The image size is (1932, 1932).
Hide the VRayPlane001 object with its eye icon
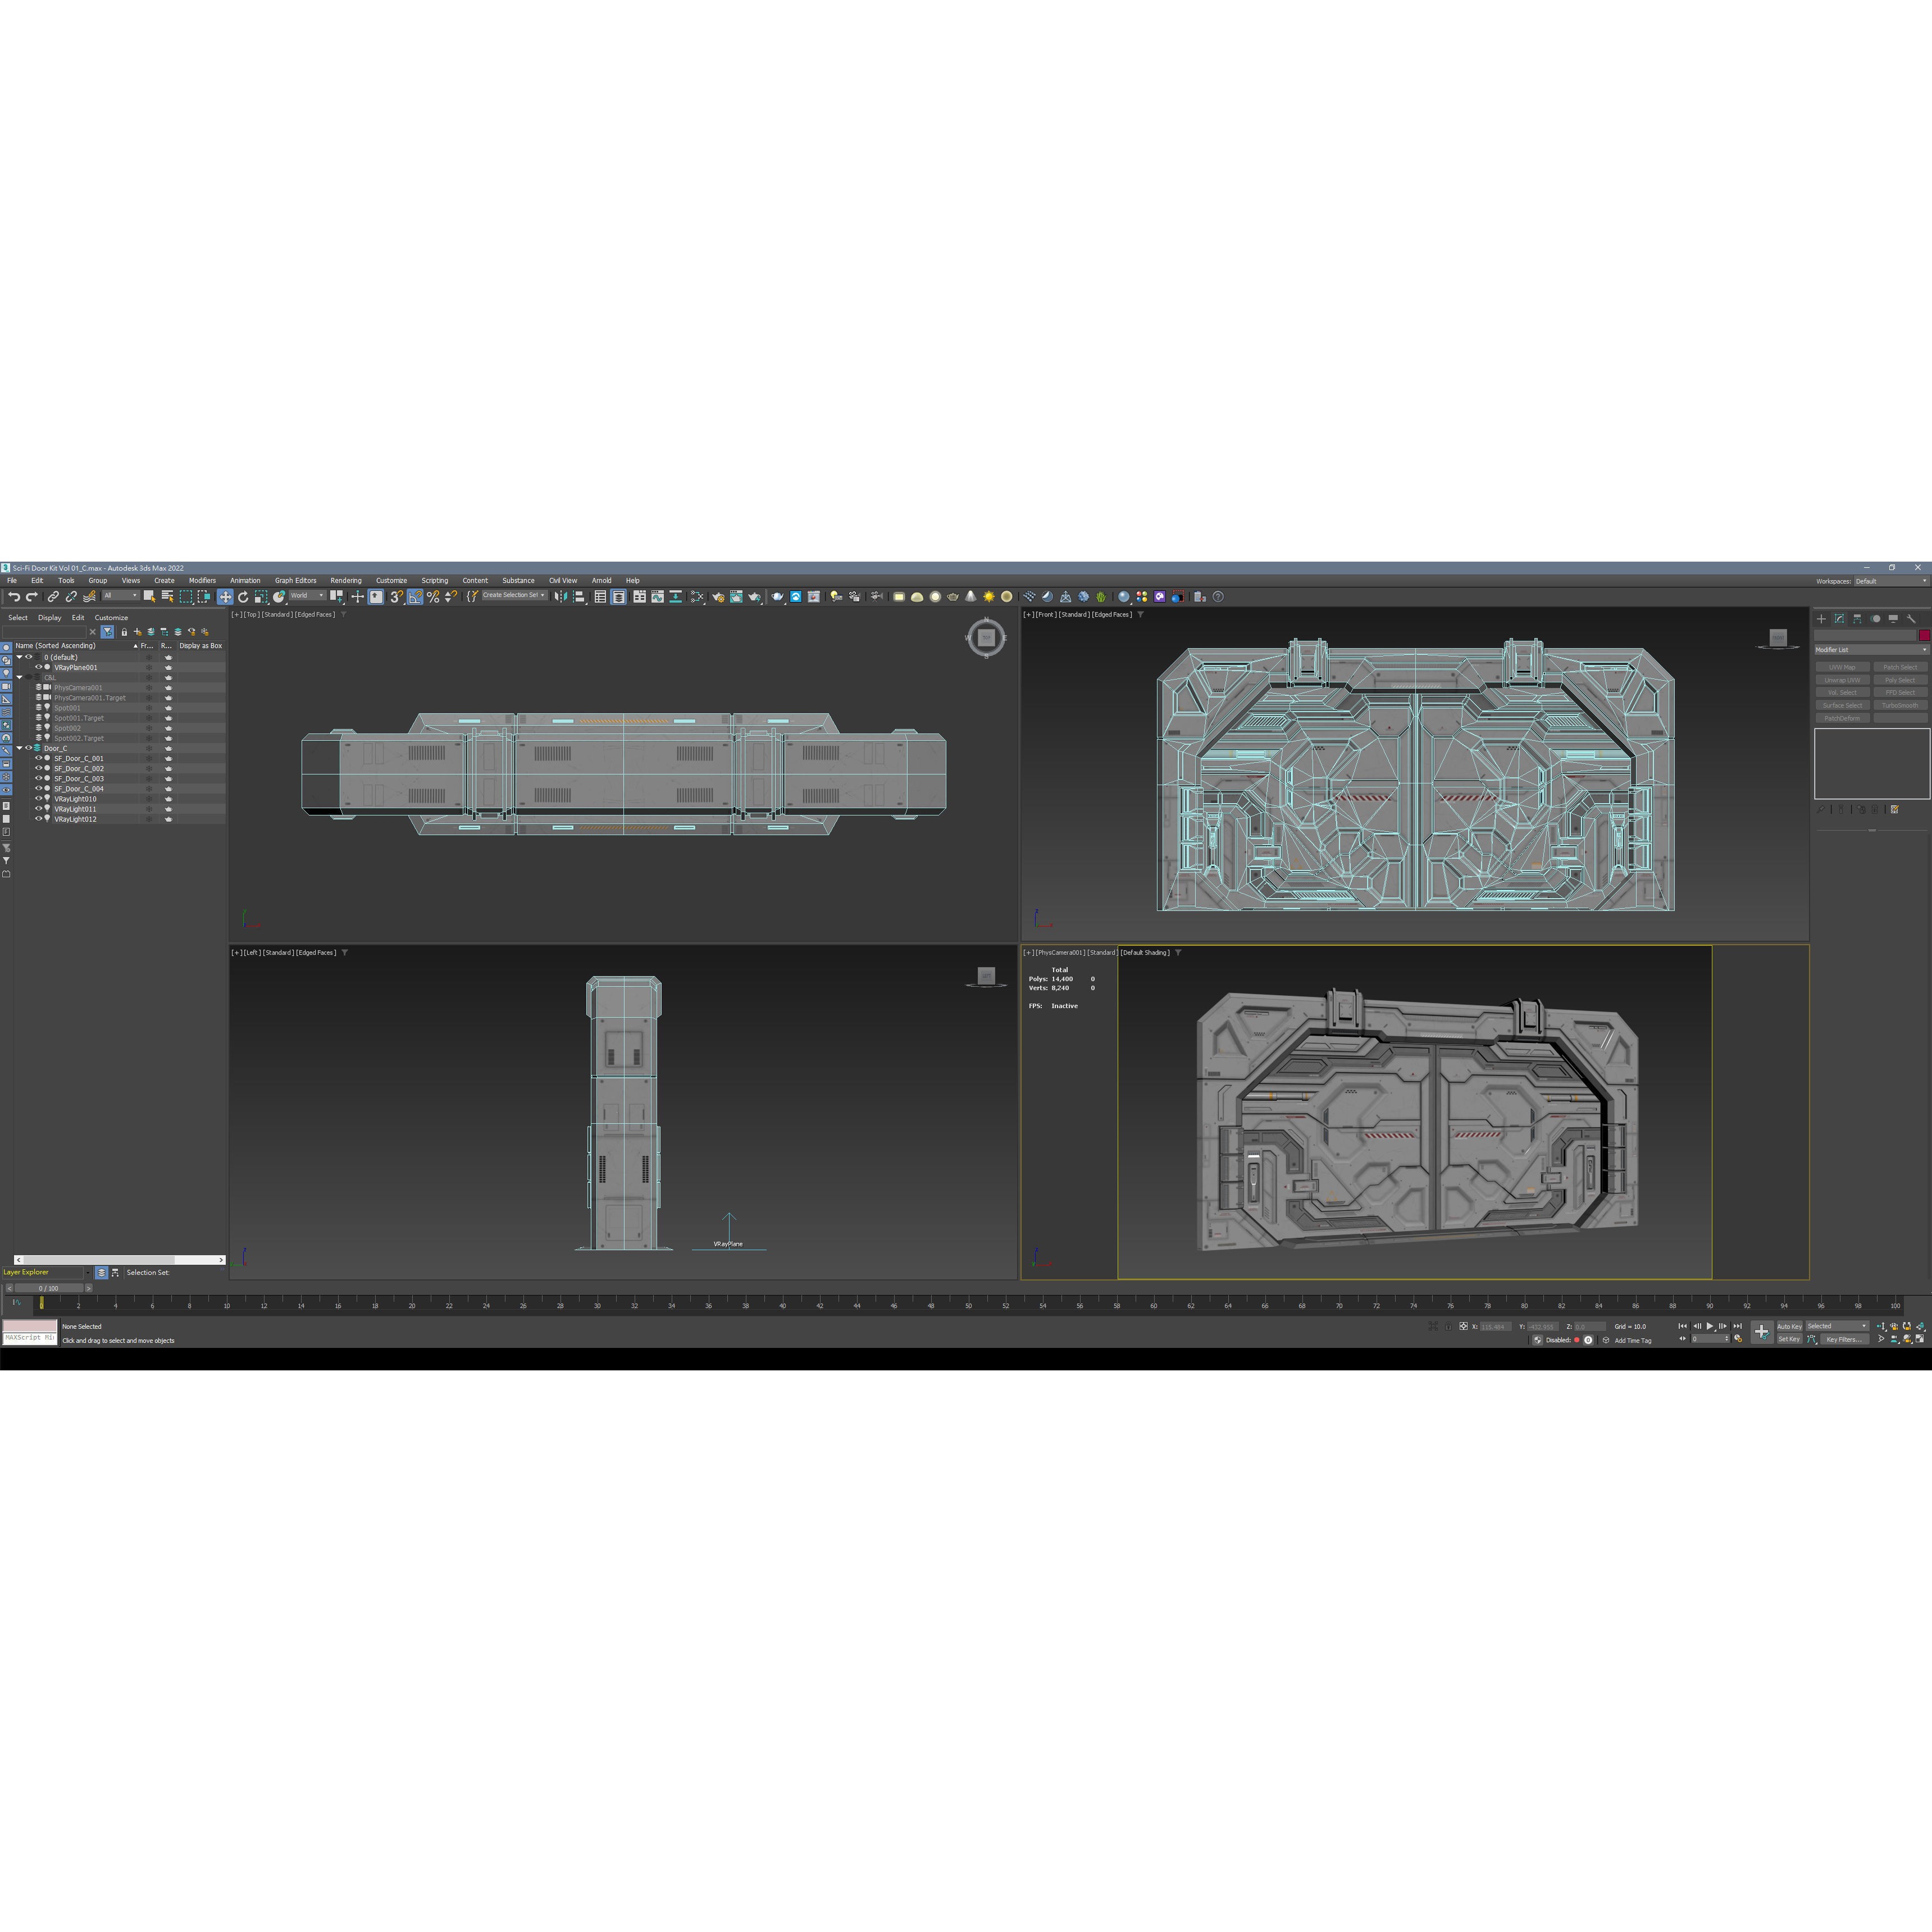(x=38, y=668)
